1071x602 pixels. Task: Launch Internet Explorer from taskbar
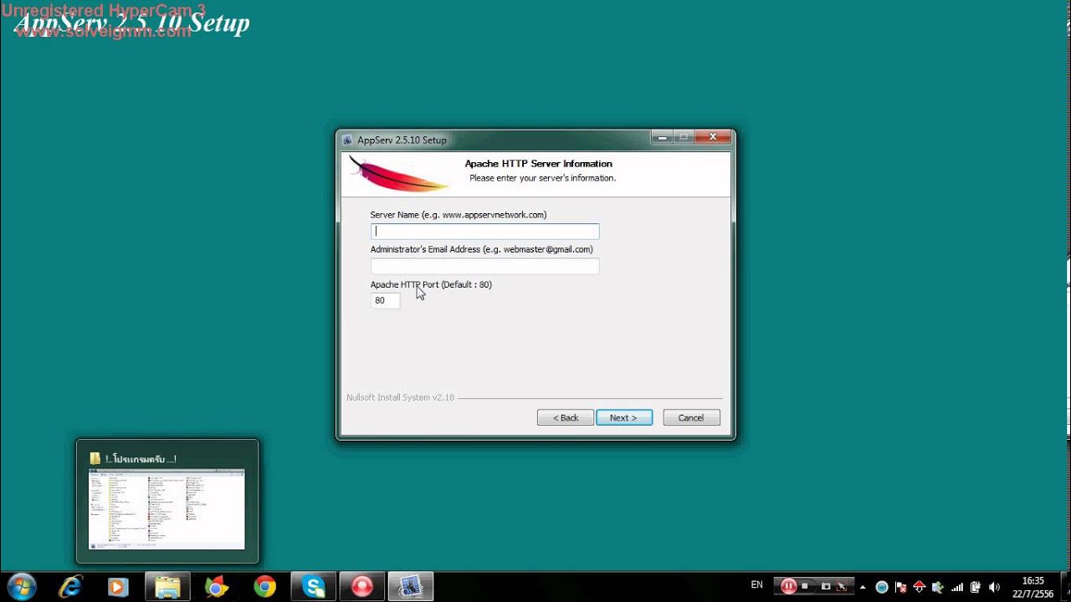click(x=70, y=587)
